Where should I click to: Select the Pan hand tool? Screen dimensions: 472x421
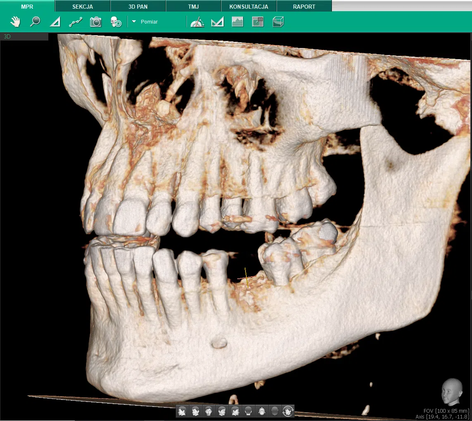(x=15, y=22)
